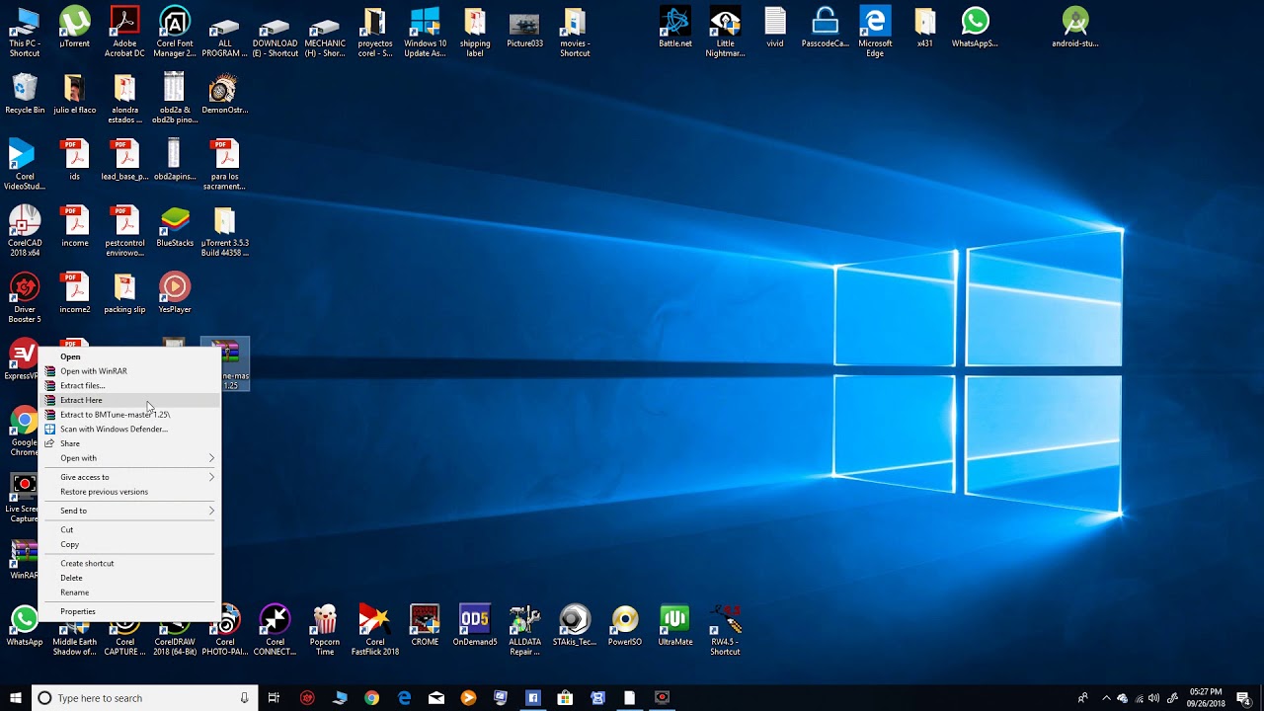Select the OnDemand5 desktop icon
Image resolution: width=1264 pixels, height=711 pixels.
click(475, 625)
